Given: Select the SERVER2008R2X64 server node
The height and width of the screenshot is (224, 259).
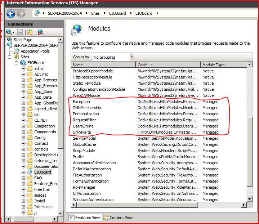Looking at the screenshot, I should (x=35, y=45).
